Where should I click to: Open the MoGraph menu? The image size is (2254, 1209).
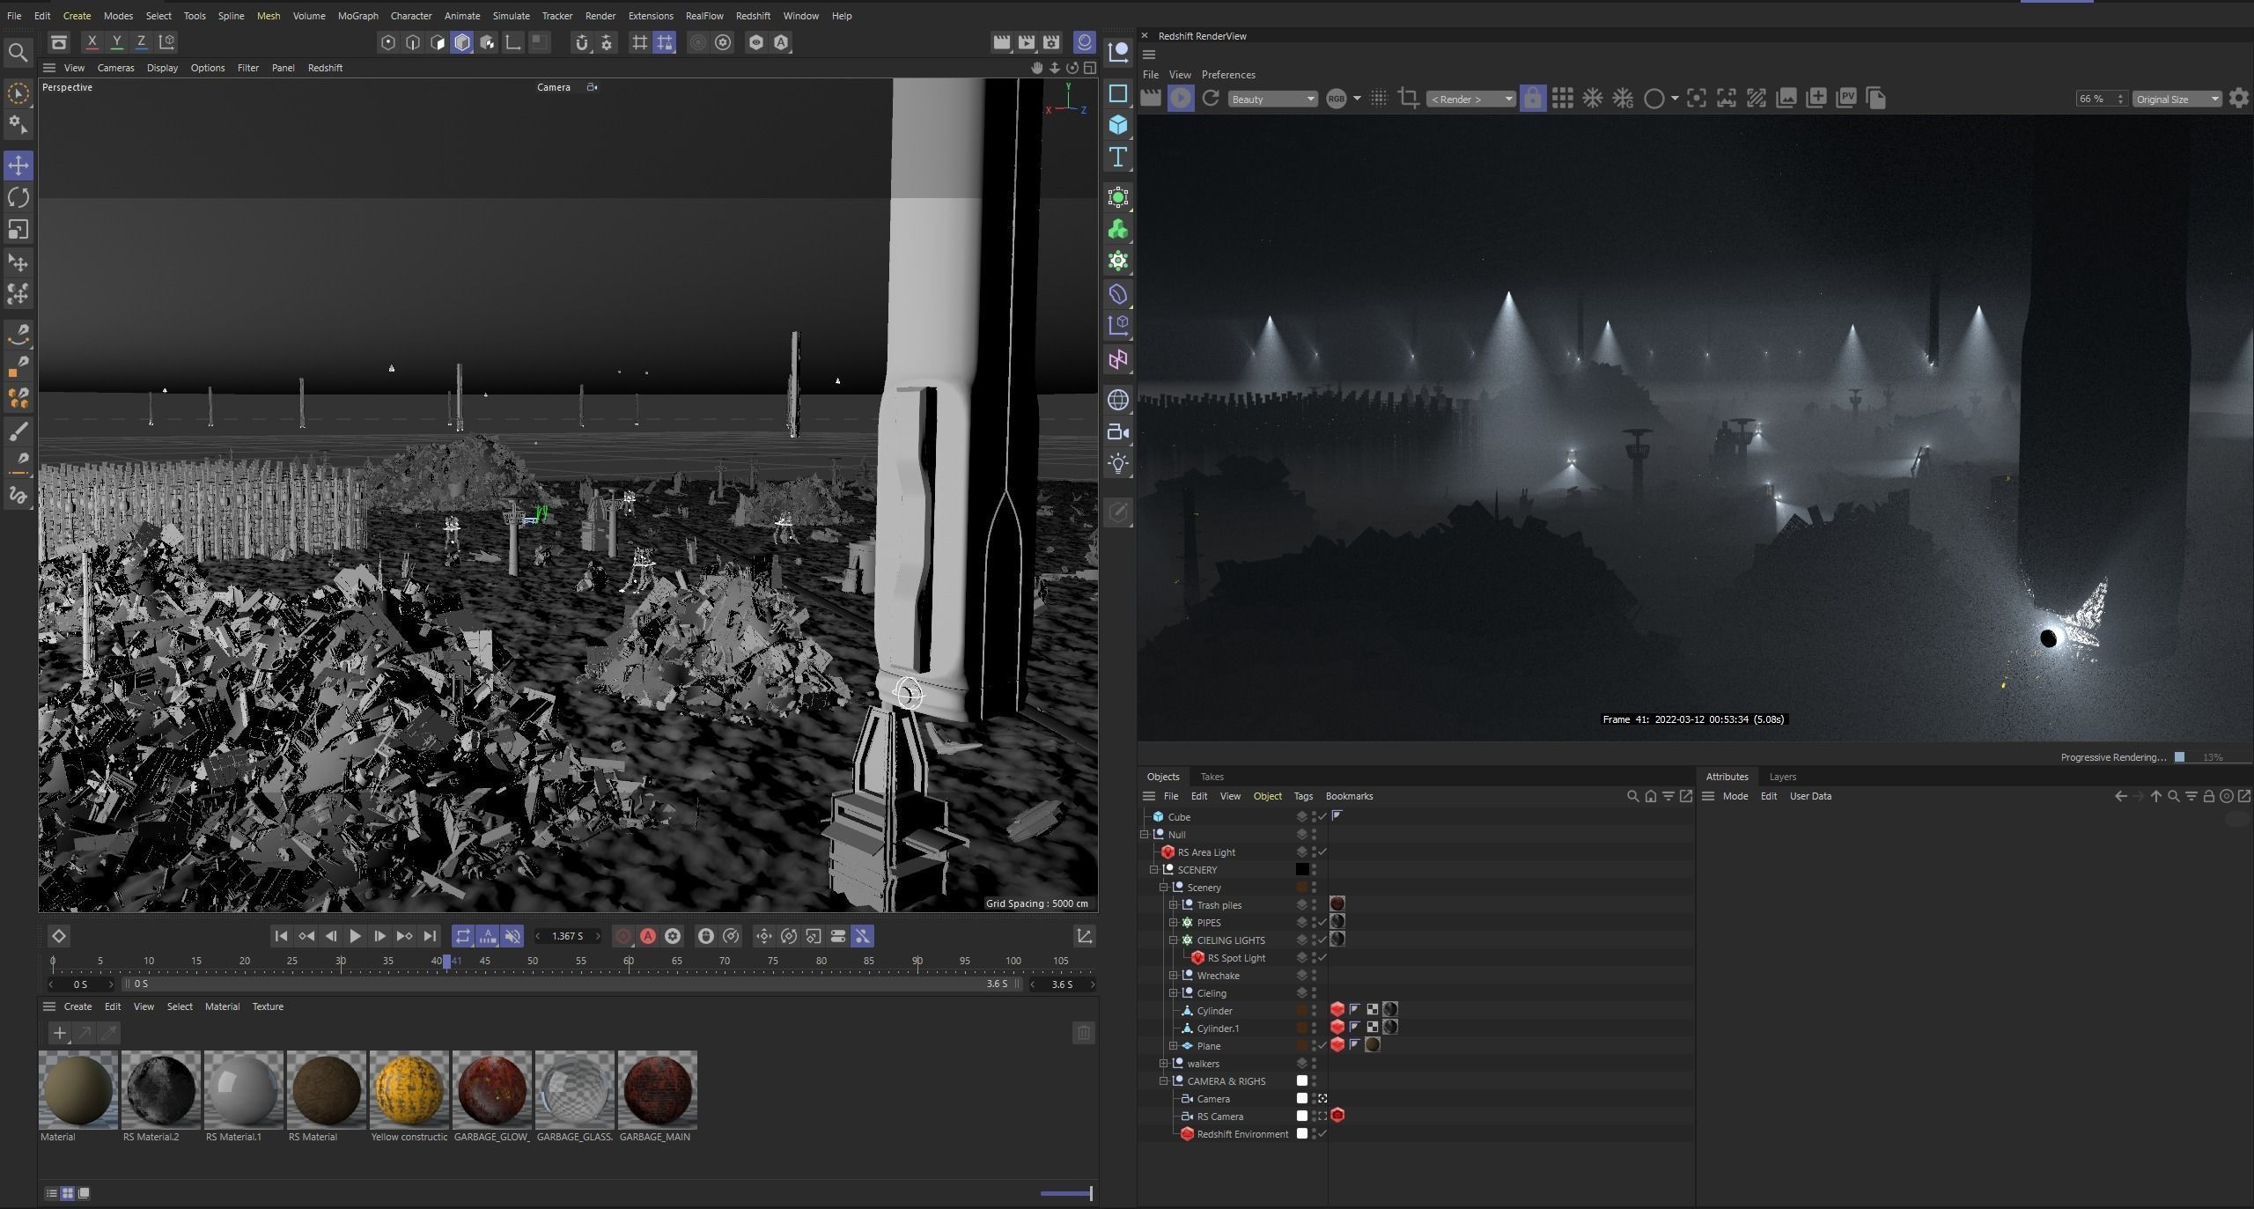(x=357, y=16)
